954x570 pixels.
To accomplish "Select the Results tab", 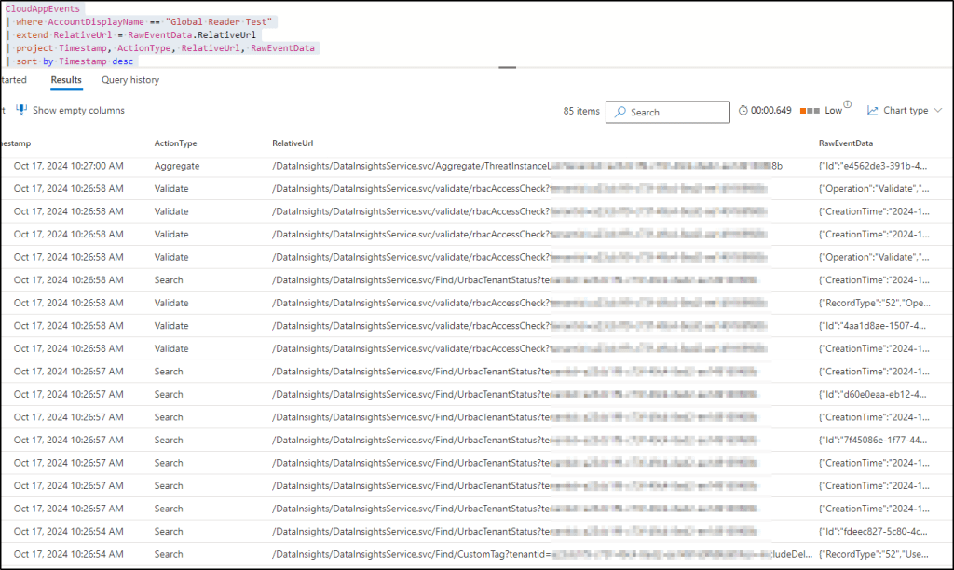I will 66,80.
